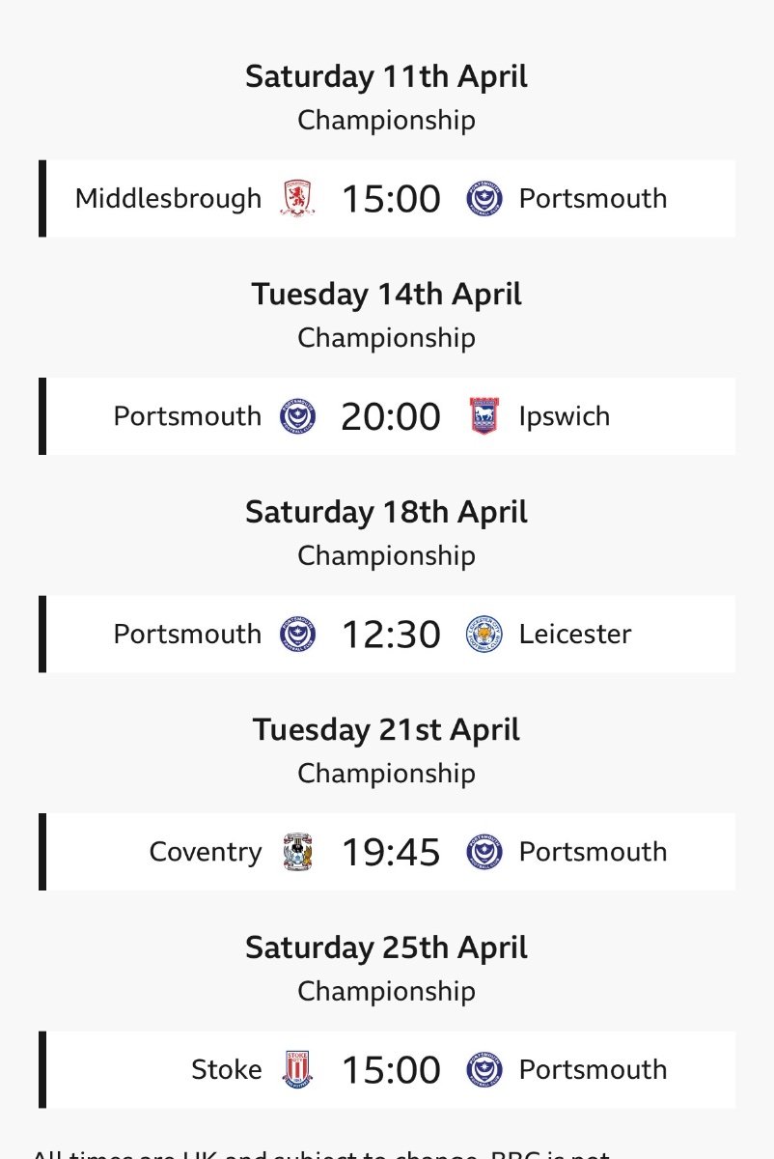The image size is (774, 1159).
Task: Click the Middlesbrough club crest
Action: 297,199
